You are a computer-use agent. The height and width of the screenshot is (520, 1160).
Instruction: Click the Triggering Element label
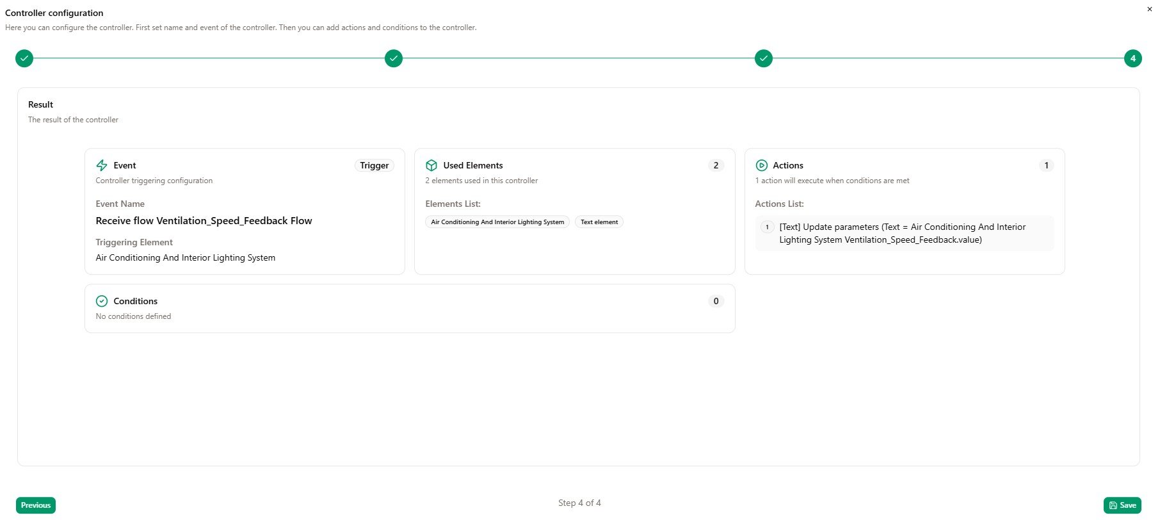pyautogui.click(x=134, y=242)
